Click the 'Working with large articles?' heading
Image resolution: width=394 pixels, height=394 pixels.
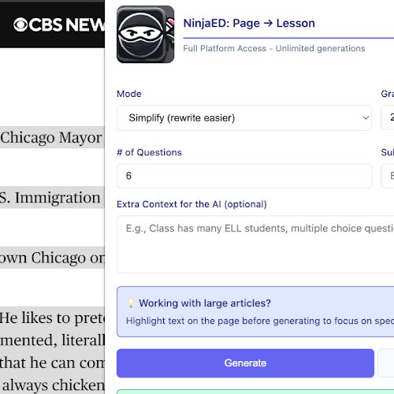coord(205,303)
